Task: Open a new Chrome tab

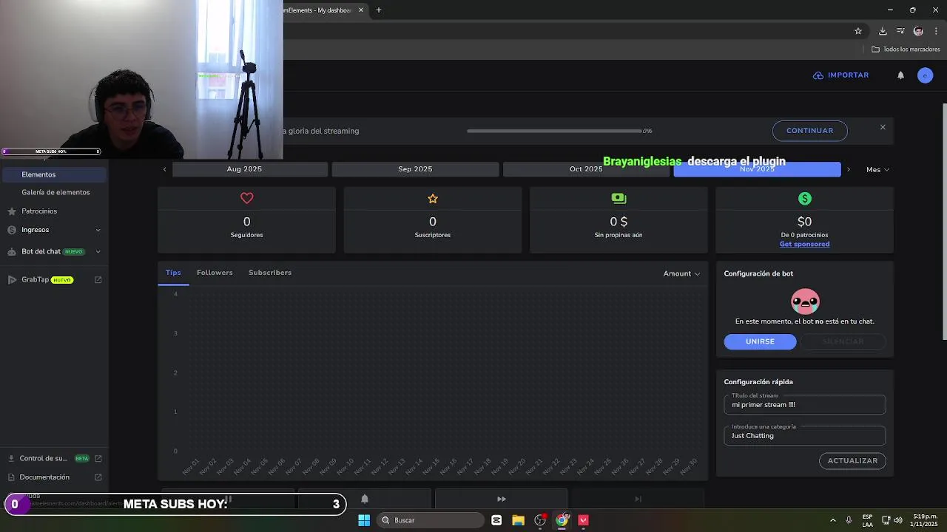Action: click(x=378, y=10)
